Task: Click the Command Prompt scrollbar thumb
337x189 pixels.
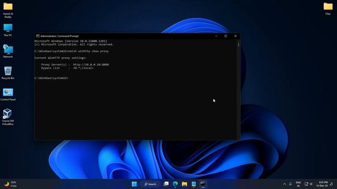Action: [239, 45]
